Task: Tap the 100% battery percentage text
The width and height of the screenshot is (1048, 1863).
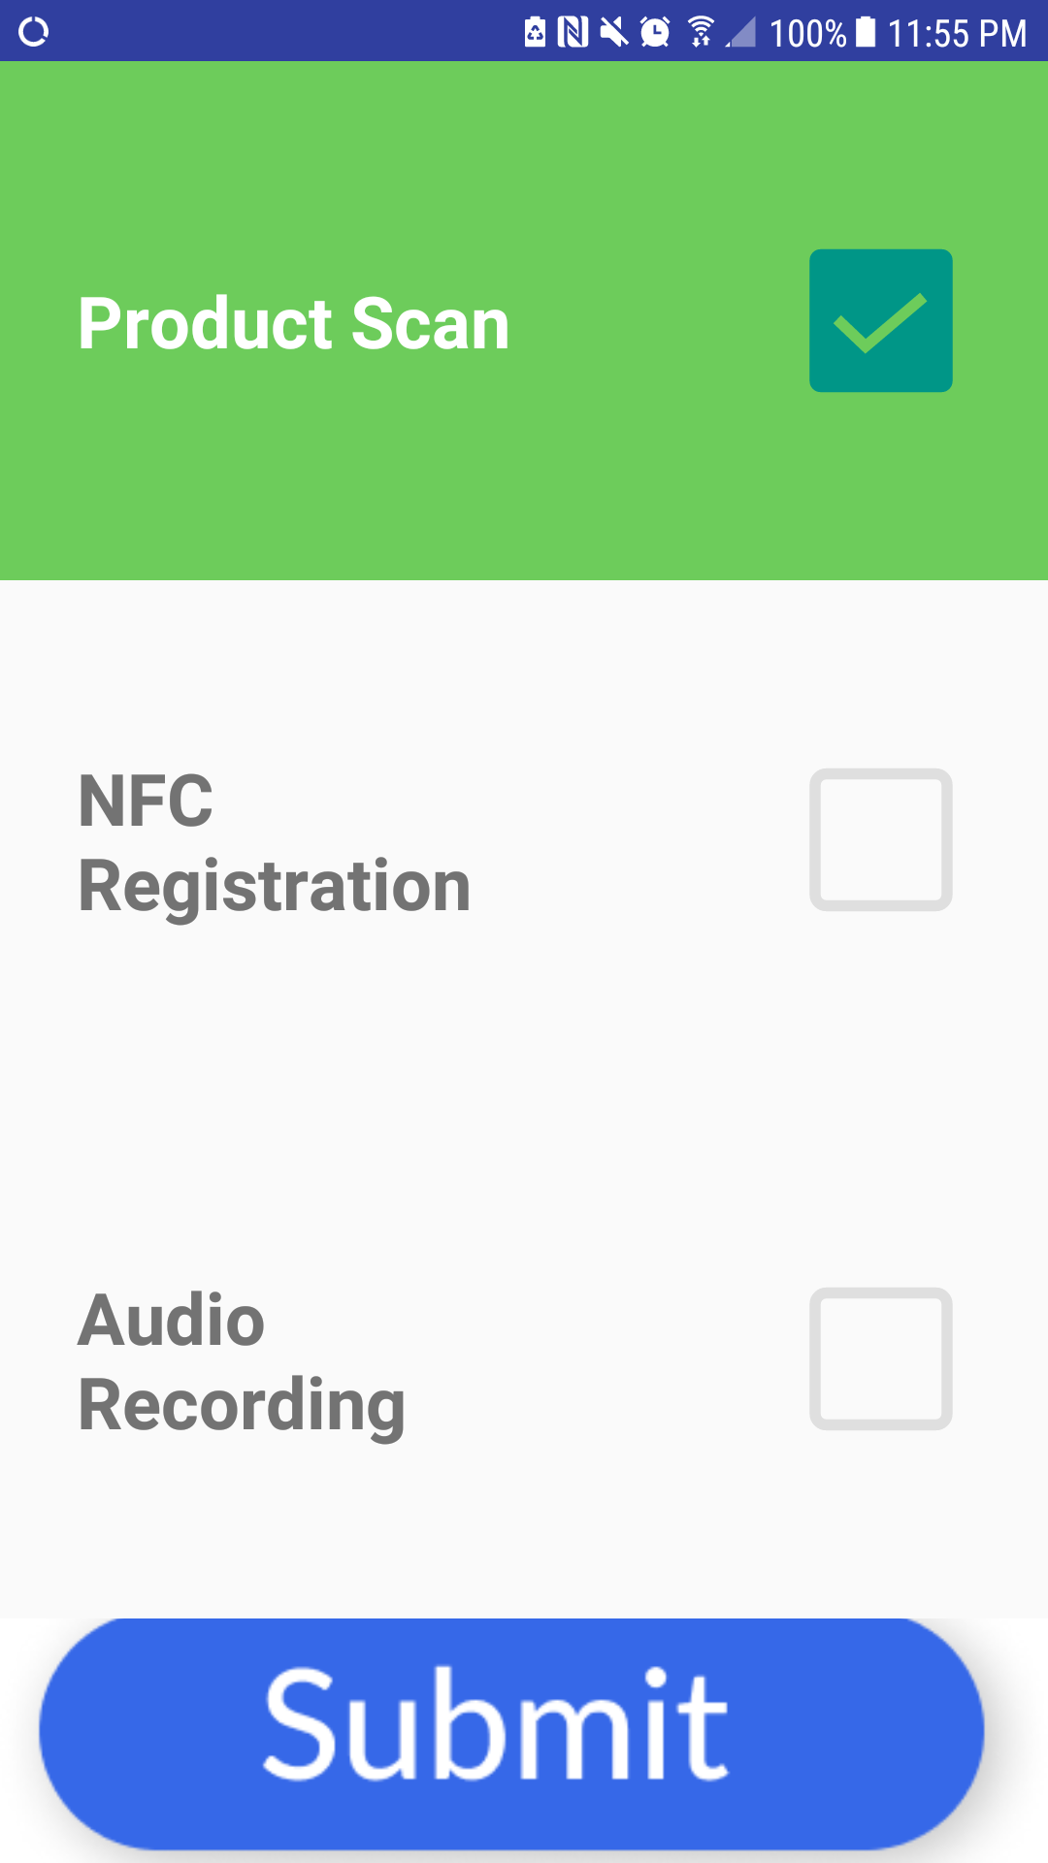Action: click(x=807, y=34)
